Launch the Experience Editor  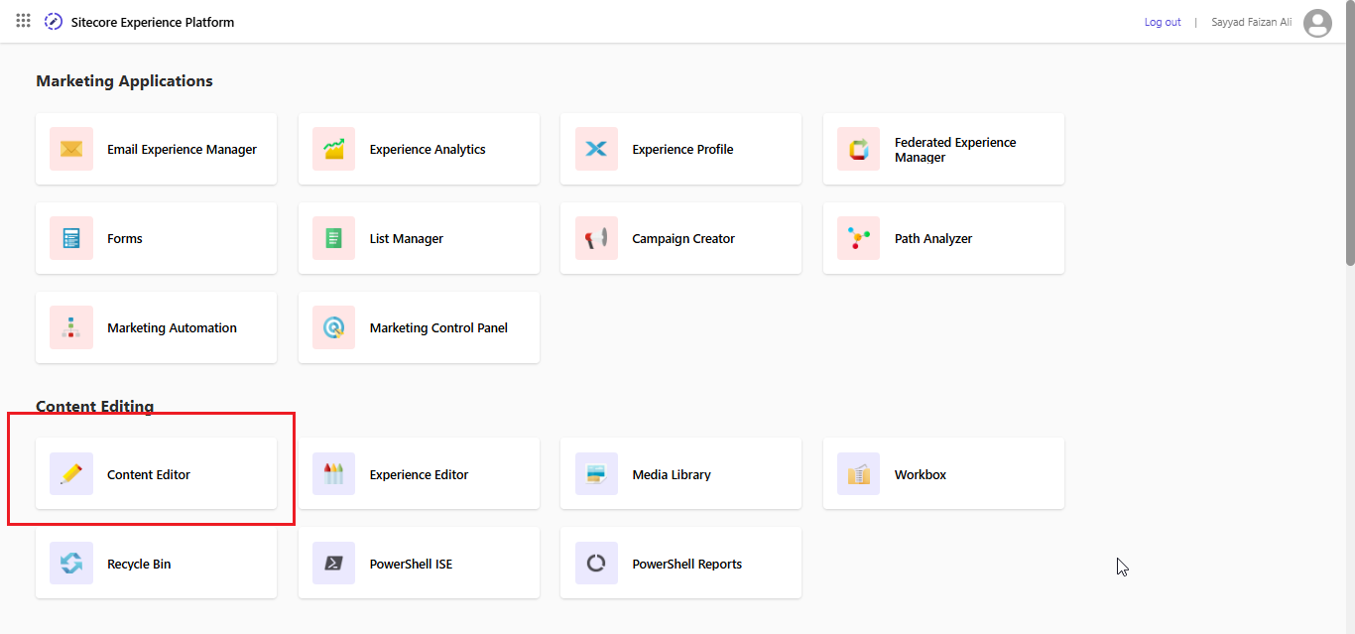point(419,473)
